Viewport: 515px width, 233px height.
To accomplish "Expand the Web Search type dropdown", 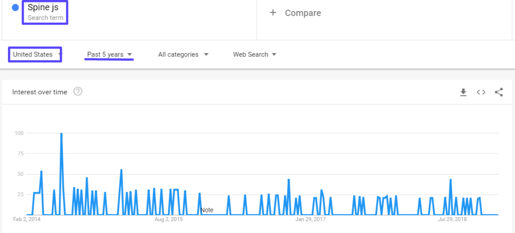I will click(254, 54).
